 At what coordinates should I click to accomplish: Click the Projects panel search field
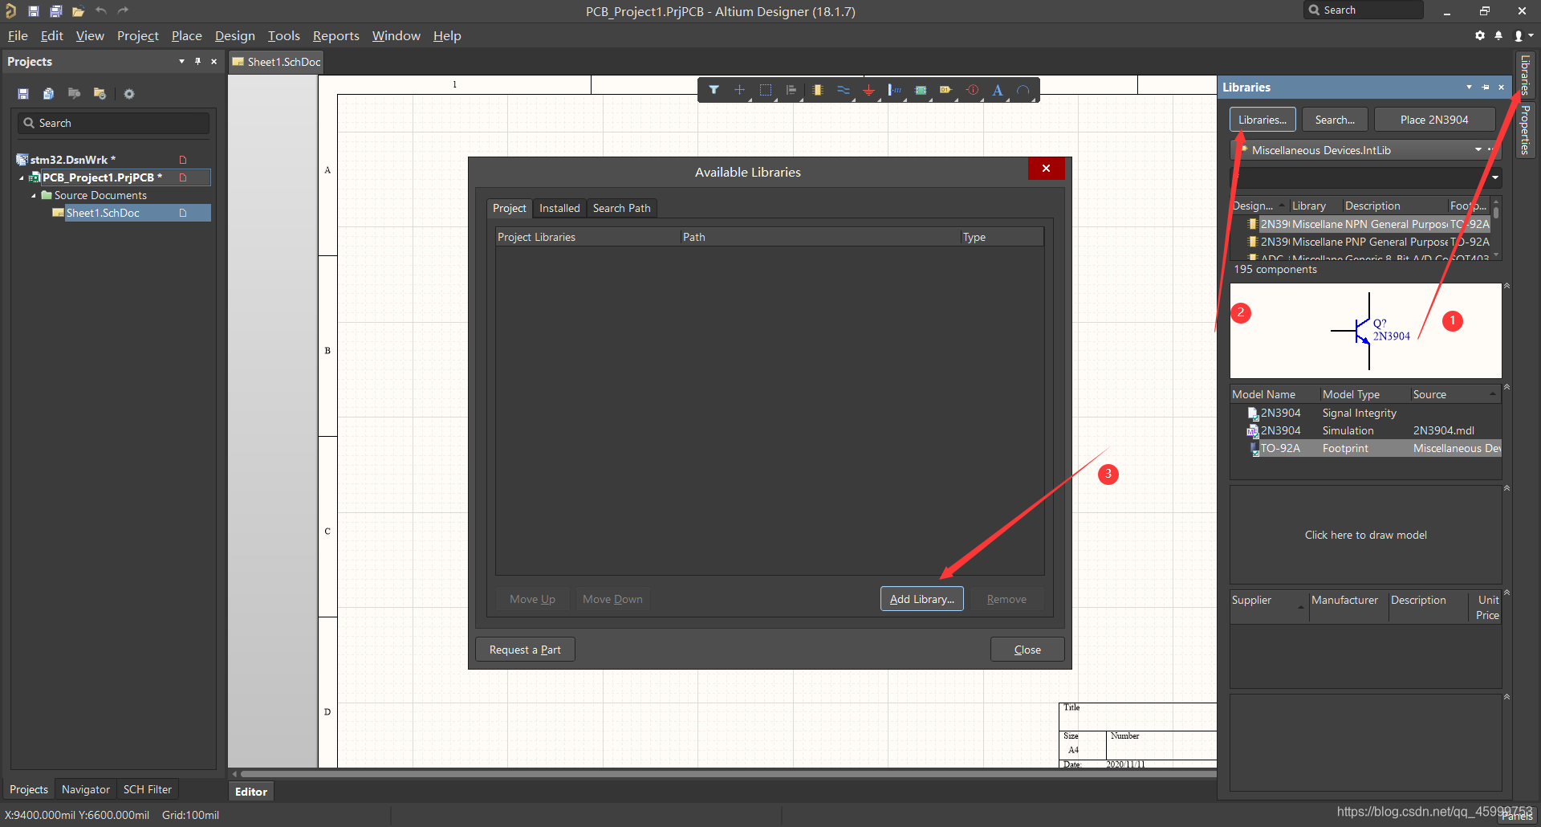[x=114, y=123]
